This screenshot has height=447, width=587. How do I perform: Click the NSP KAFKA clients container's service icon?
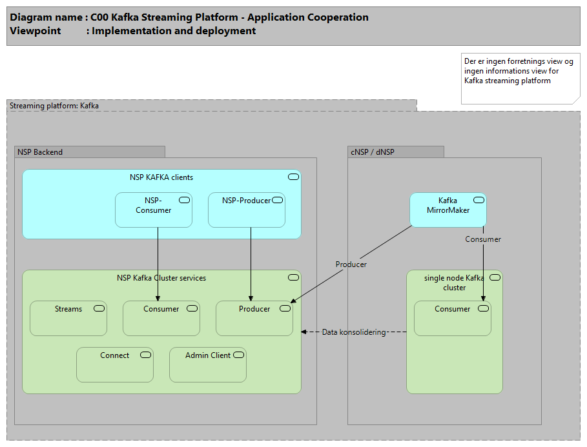pos(293,177)
